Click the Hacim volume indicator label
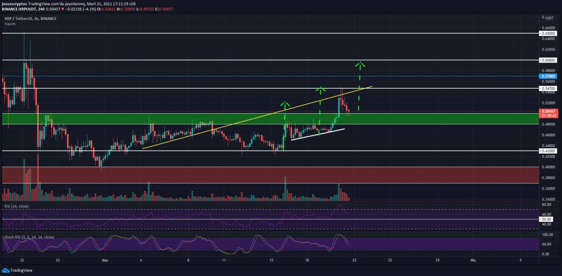 click(x=9, y=24)
